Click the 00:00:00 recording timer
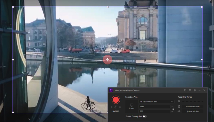 click(x=116, y=111)
